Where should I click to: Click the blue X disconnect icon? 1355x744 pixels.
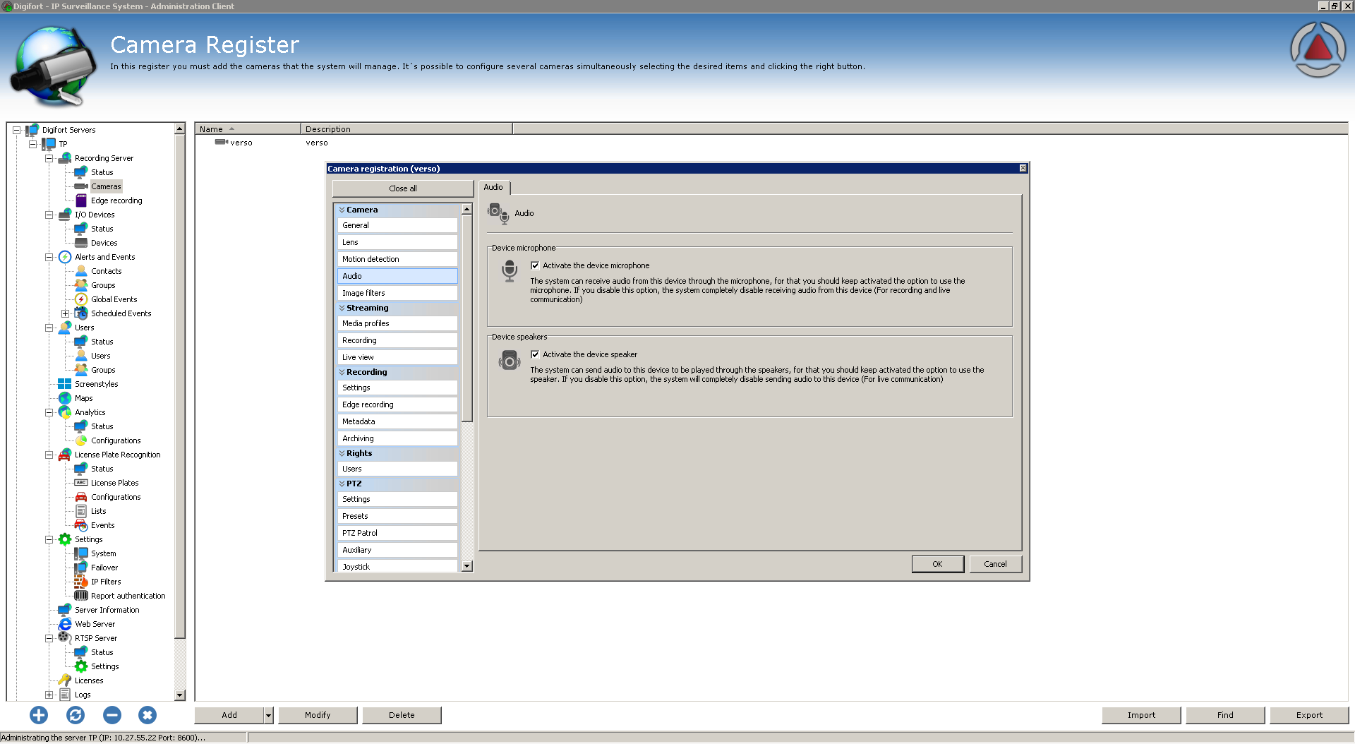click(147, 715)
